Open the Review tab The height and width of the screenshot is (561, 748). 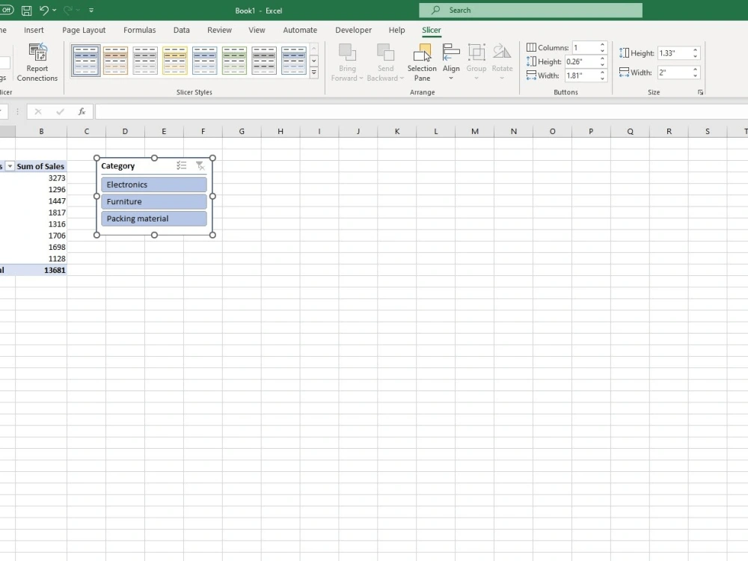click(219, 30)
